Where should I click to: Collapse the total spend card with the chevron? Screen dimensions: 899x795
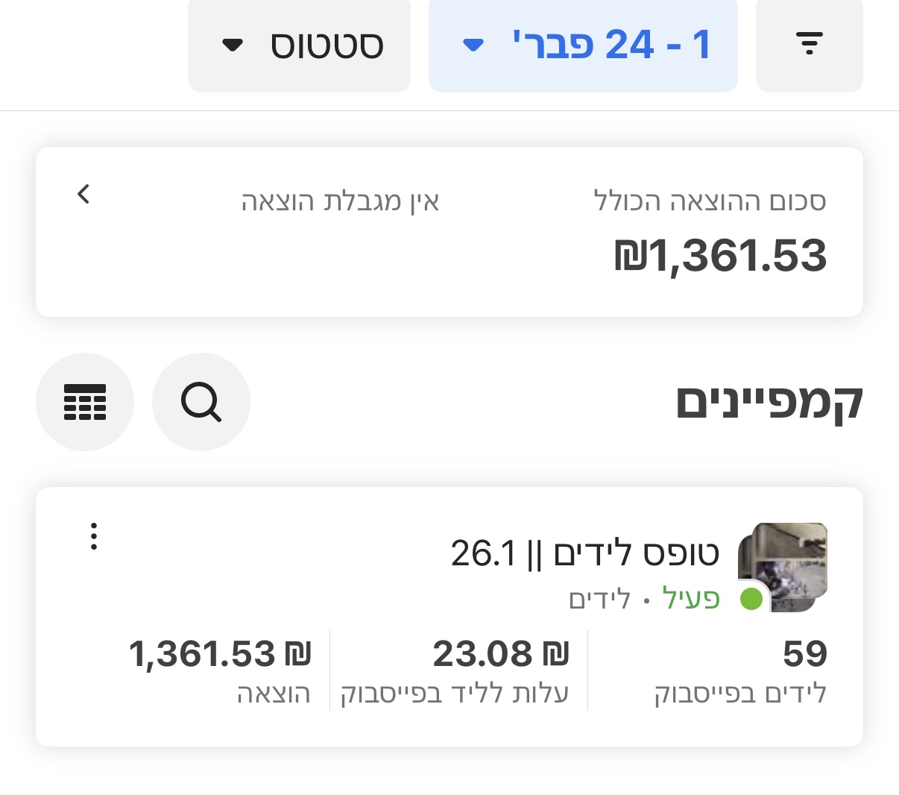(x=83, y=193)
